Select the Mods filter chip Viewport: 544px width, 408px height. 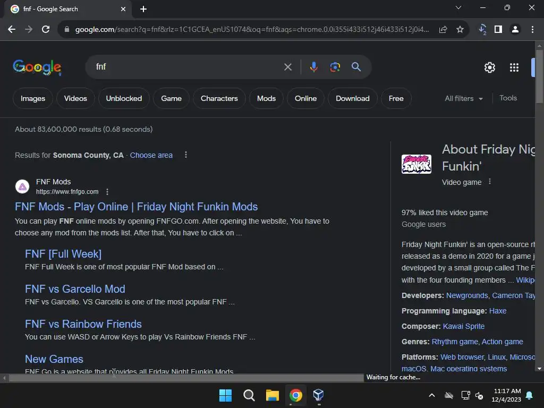tap(267, 98)
